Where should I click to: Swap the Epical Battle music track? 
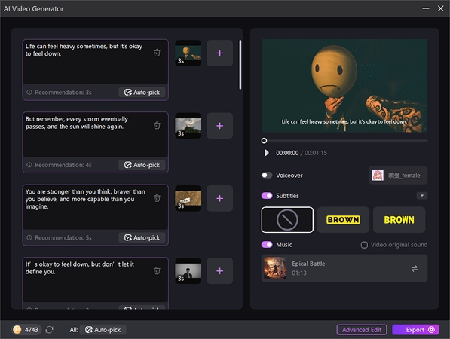pyautogui.click(x=415, y=269)
